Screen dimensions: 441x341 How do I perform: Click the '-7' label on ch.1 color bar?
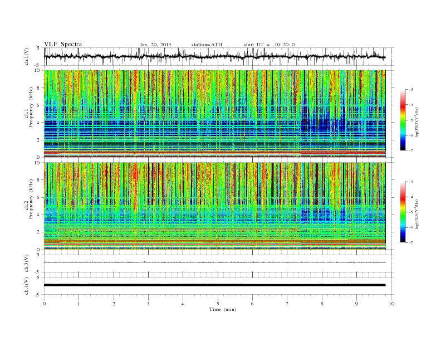tap(411, 150)
